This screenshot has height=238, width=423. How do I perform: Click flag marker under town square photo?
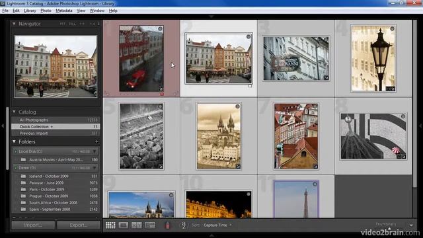tap(250, 86)
